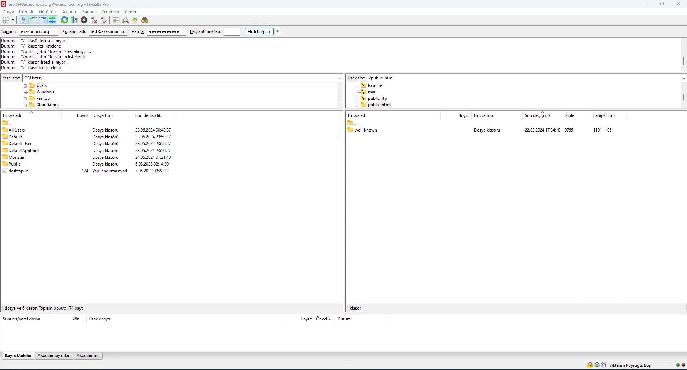Expand the Users folder tree node
This screenshot has height=370, width=687.
point(25,86)
